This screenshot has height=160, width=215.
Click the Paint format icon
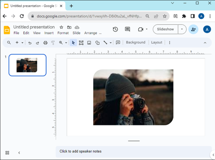(53, 43)
